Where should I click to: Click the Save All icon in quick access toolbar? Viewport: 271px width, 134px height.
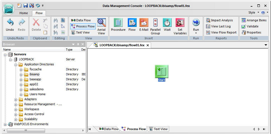31,6
